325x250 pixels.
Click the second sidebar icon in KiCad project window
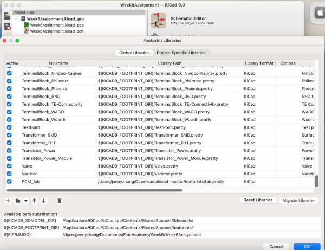[x=7, y=27]
